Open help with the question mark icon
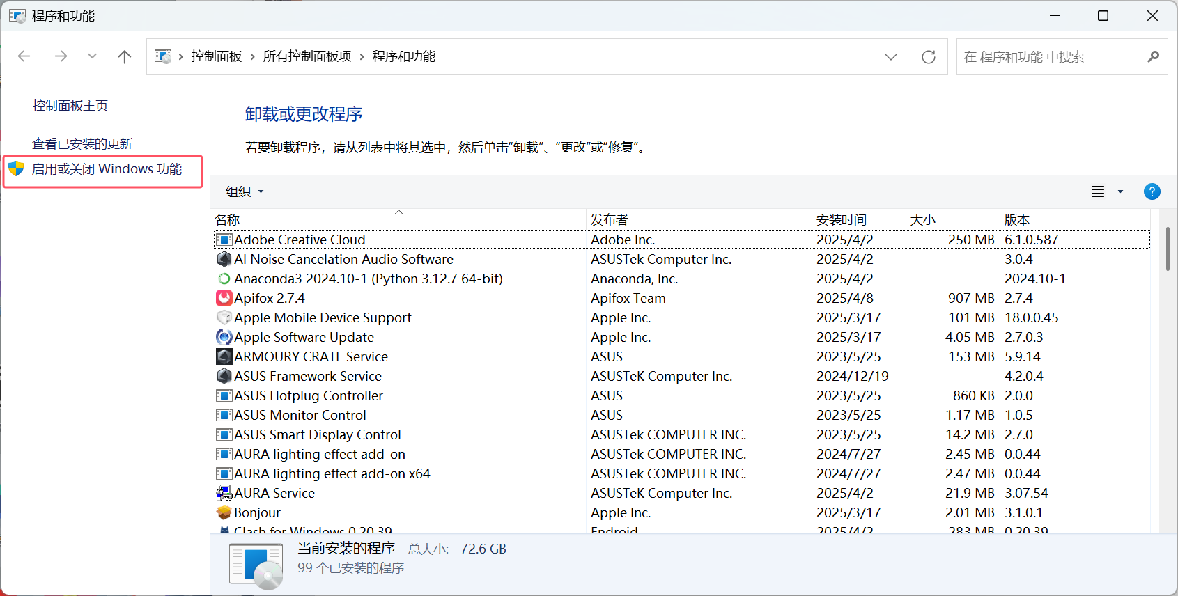Viewport: 1178px width, 596px height. (x=1152, y=191)
